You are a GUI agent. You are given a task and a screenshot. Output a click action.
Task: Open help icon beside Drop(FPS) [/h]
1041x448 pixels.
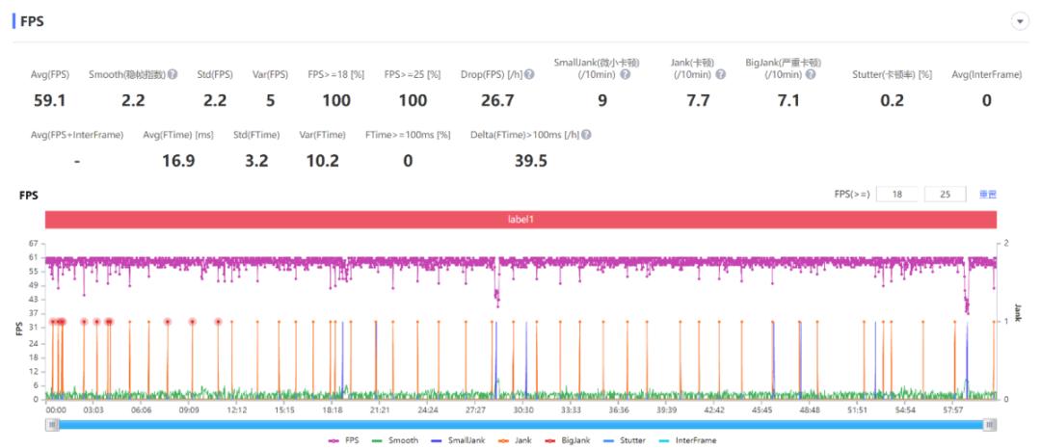pos(529,74)
